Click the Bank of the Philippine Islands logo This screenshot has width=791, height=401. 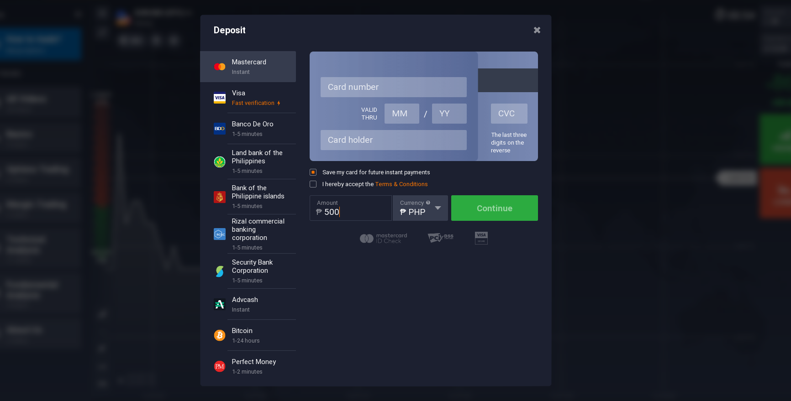[220, 197]
